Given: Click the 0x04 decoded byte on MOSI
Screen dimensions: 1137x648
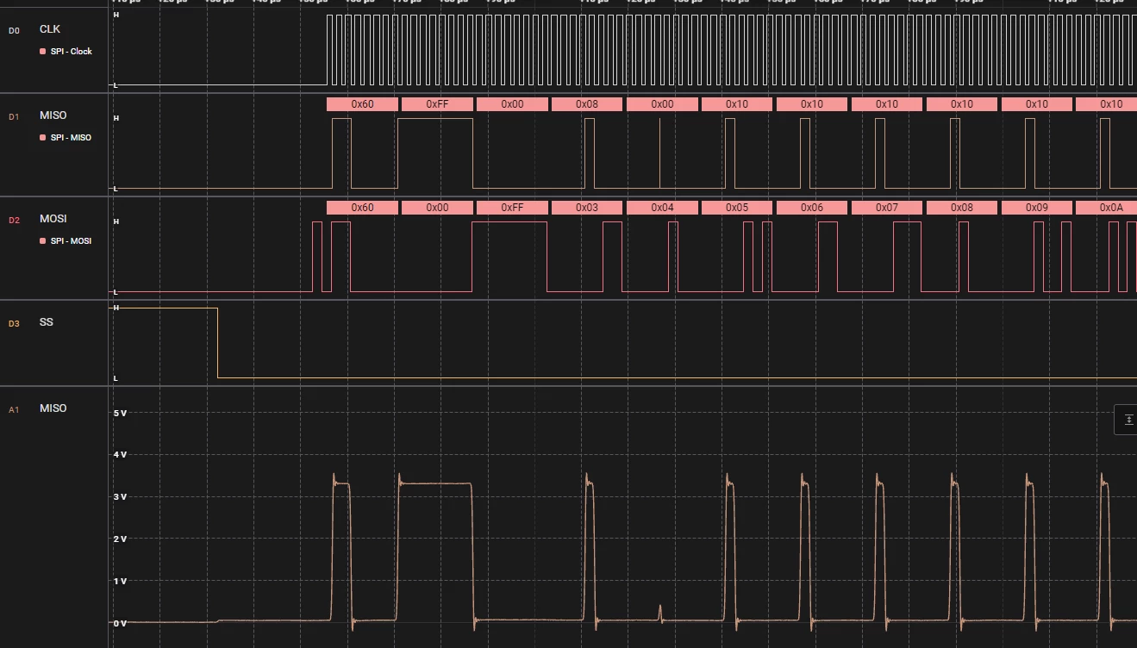Looking at the screenshot, I should point(662,208).
